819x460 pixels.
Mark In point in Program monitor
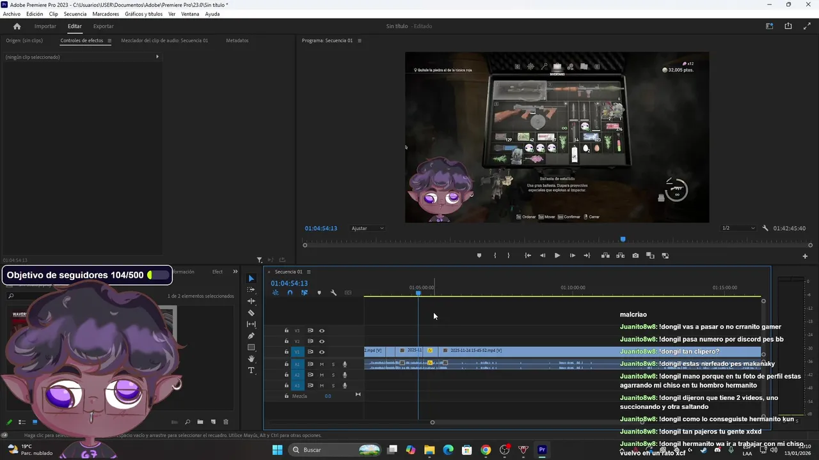pos(495,256)
